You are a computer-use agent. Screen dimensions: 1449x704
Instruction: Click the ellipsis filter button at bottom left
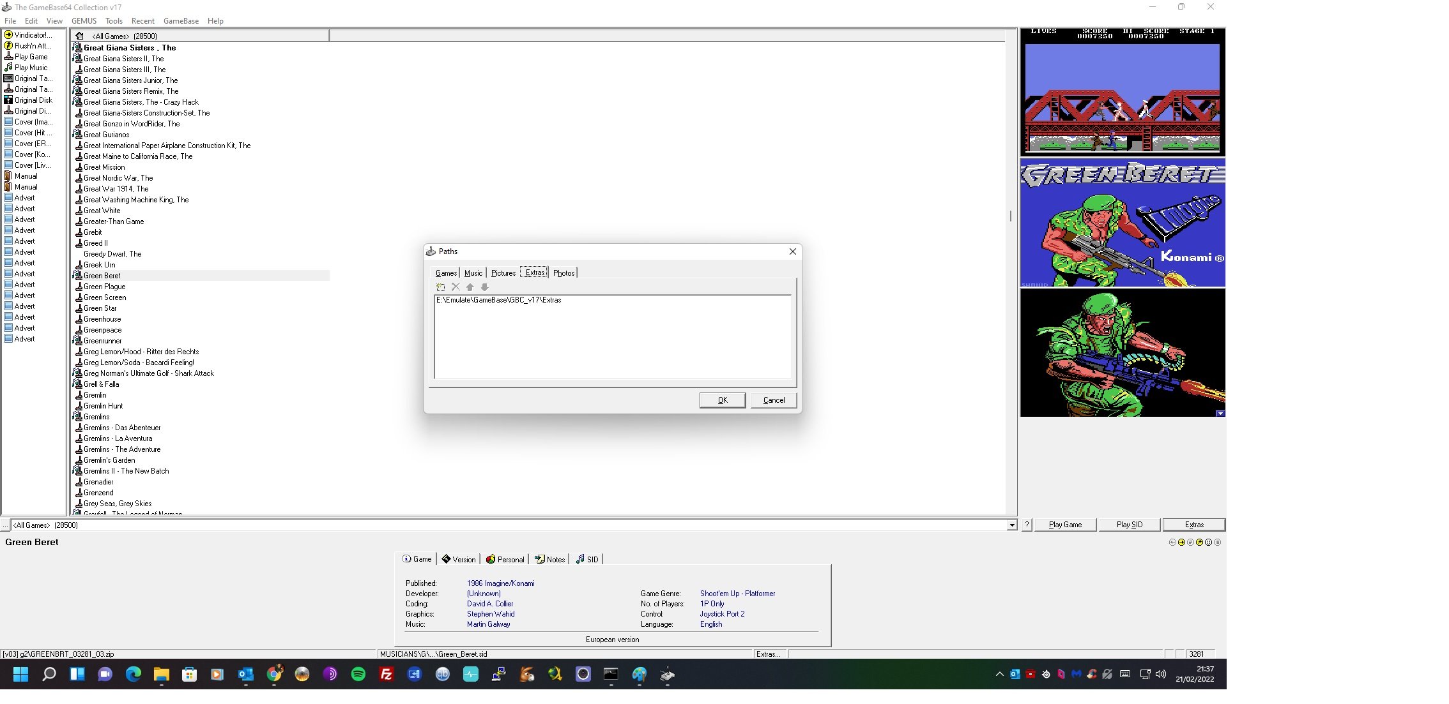tap(5, 525)
